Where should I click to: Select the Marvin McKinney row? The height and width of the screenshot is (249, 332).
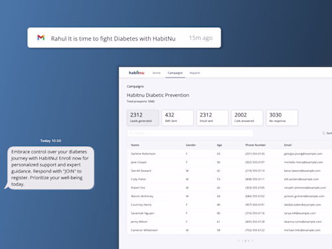click(x=230, y=196)
